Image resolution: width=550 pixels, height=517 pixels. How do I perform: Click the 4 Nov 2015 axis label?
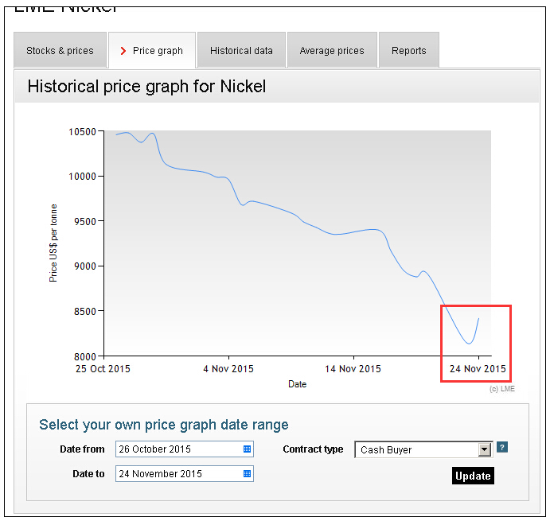click(228, 369)
